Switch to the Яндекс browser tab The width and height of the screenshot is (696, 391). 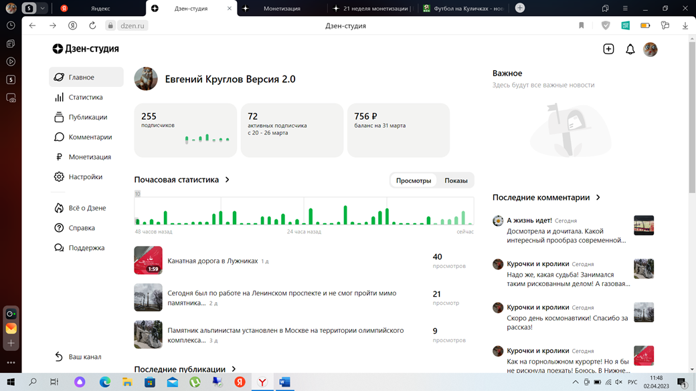100,9
